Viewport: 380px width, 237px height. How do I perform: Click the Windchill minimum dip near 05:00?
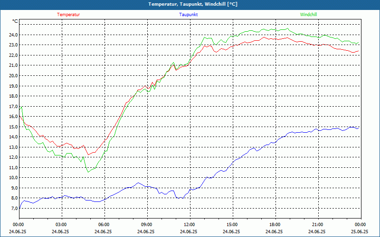coord(88,172)
